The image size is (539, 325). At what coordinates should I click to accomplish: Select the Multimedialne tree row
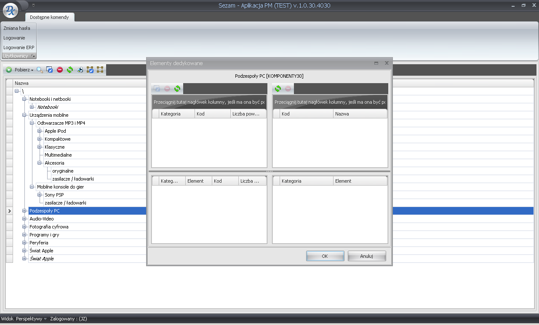point(58,155)
